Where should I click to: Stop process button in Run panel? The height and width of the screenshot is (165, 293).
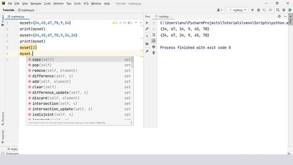point(147,36)
